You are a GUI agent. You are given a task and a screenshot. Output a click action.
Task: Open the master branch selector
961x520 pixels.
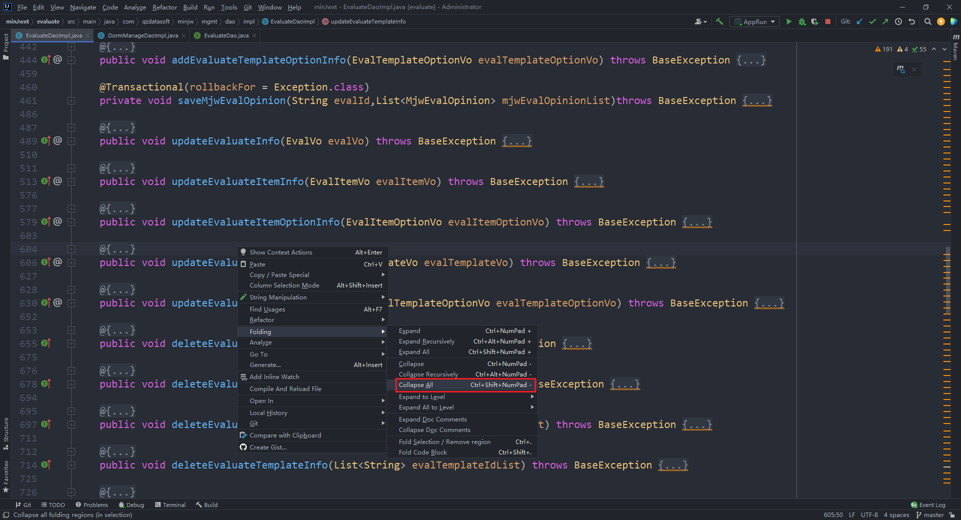(x=929, y=514)
